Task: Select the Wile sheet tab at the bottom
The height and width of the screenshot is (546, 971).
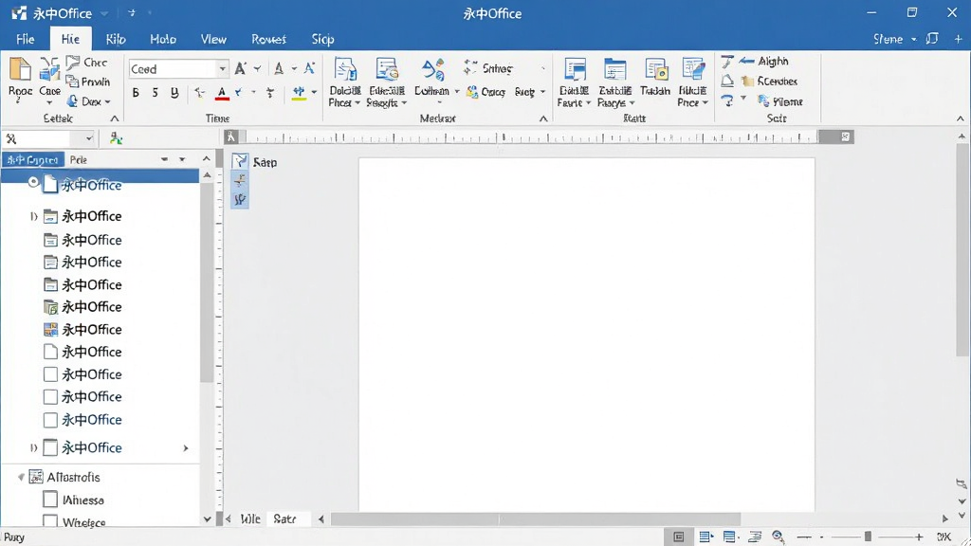Action: (250, 519)
